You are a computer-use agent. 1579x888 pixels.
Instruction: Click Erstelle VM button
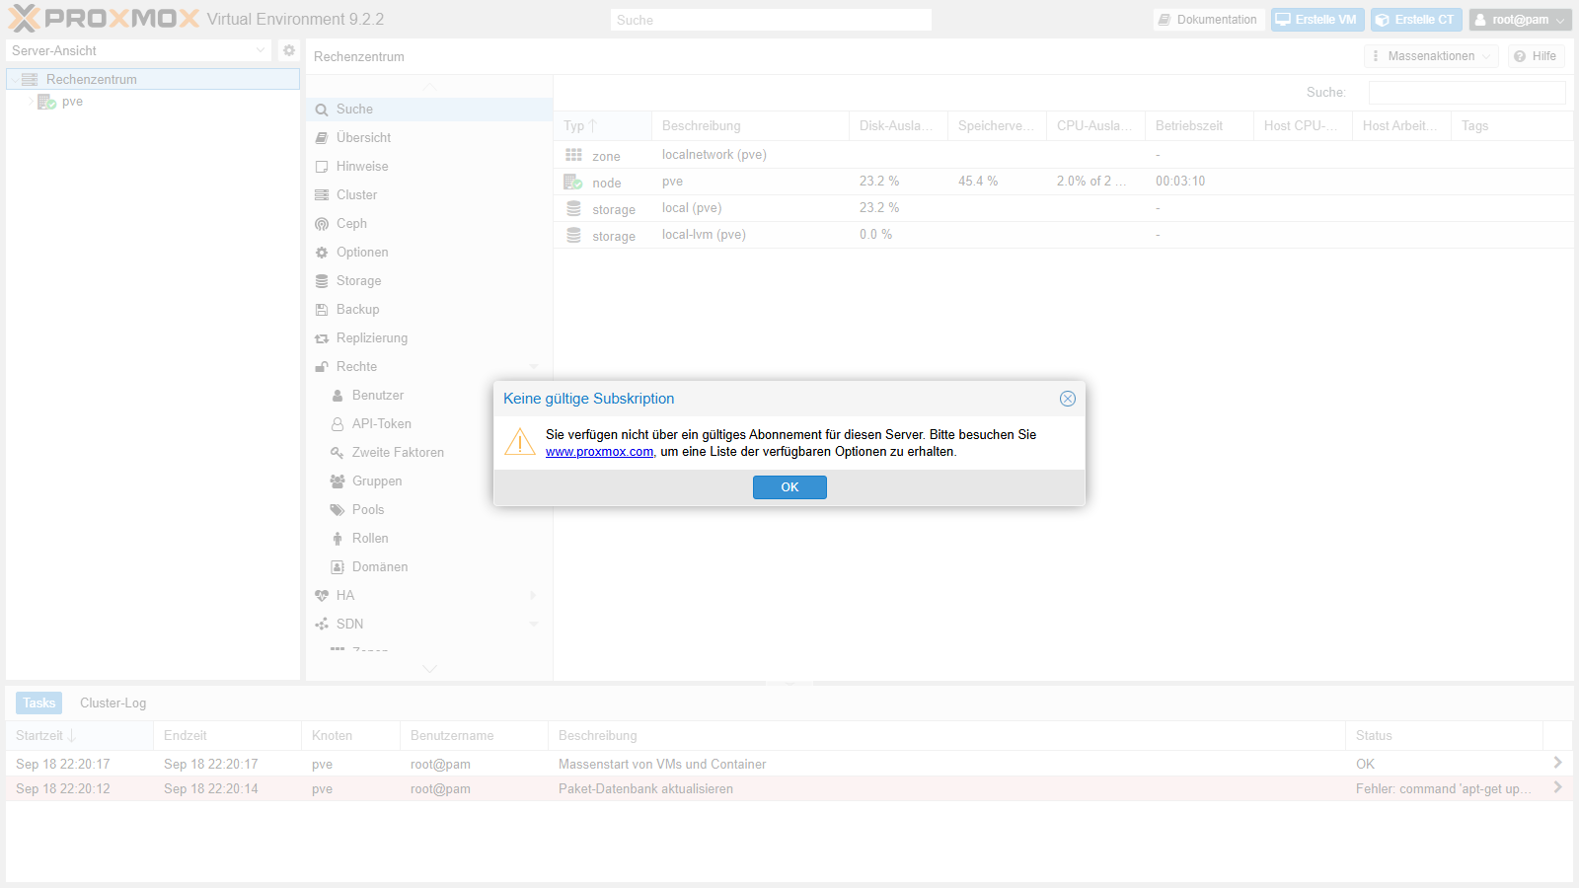click(x=1317, y=20)
